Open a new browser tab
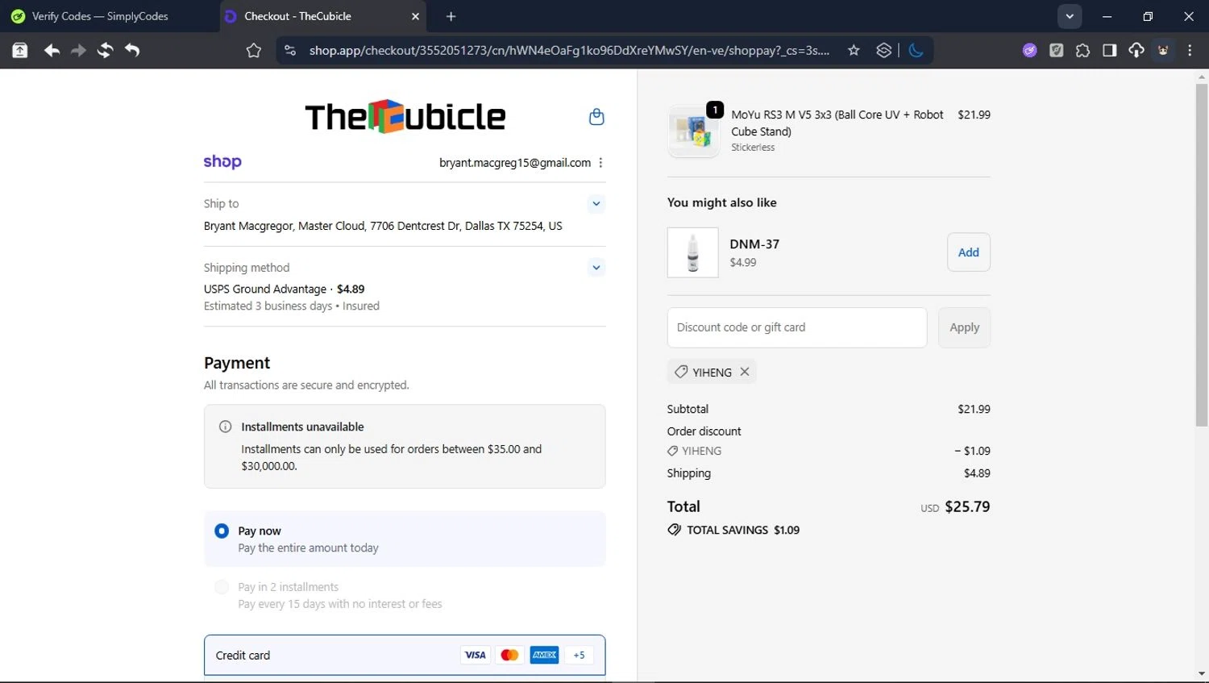This screenshot has height=683, width=1209. [451, 16]
